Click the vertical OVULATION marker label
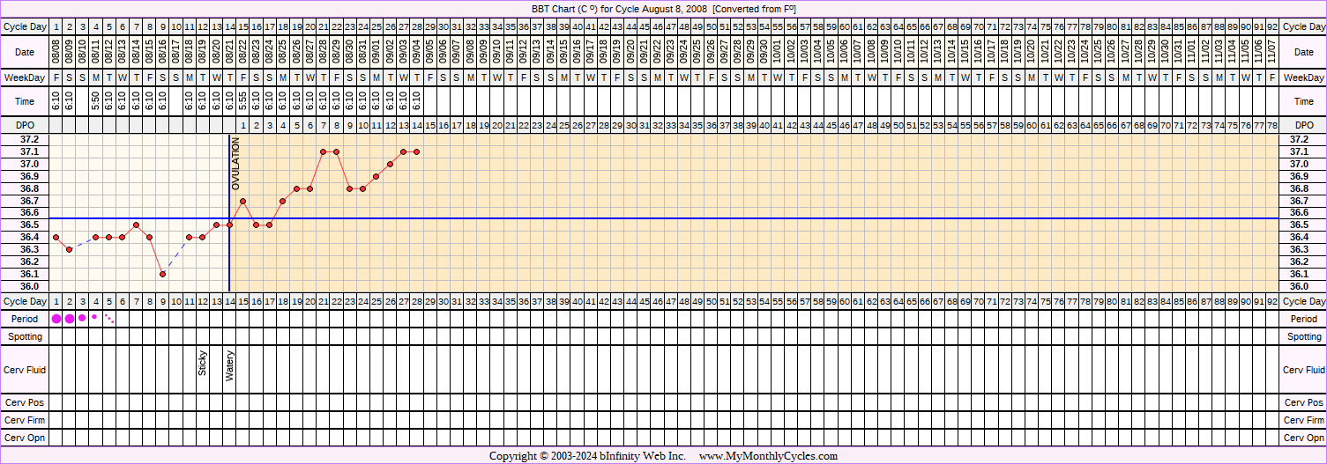The height and width of the screenshot is (464, 1327). [235, 165]
